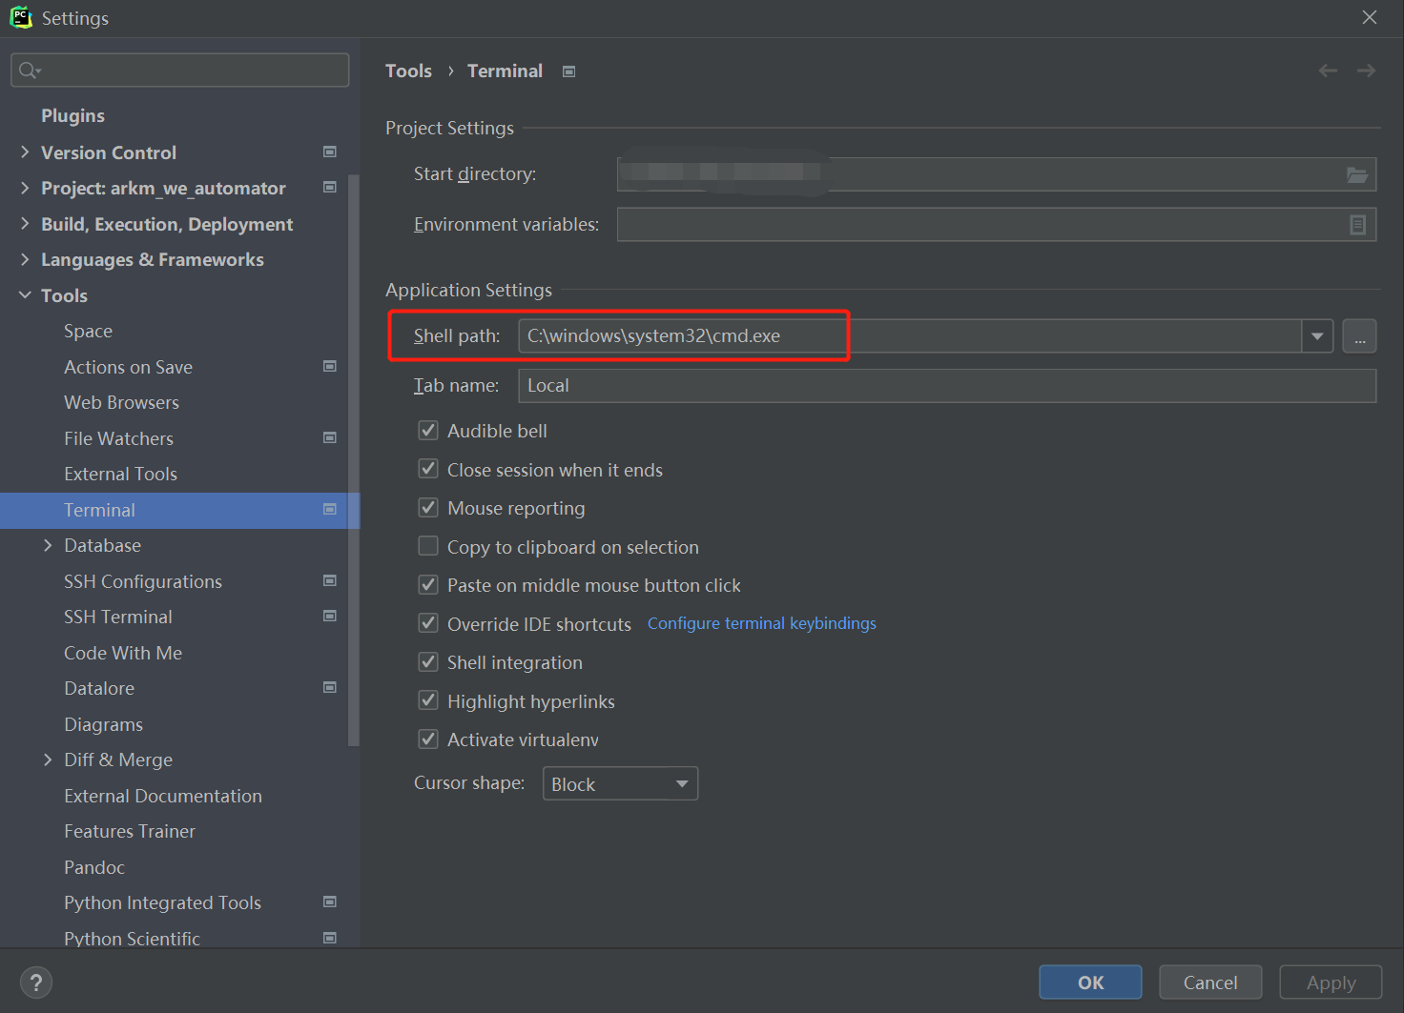The image size is (1404, 1013).
Task: Select Code With Me settings
Action: (x=123, y=653)
